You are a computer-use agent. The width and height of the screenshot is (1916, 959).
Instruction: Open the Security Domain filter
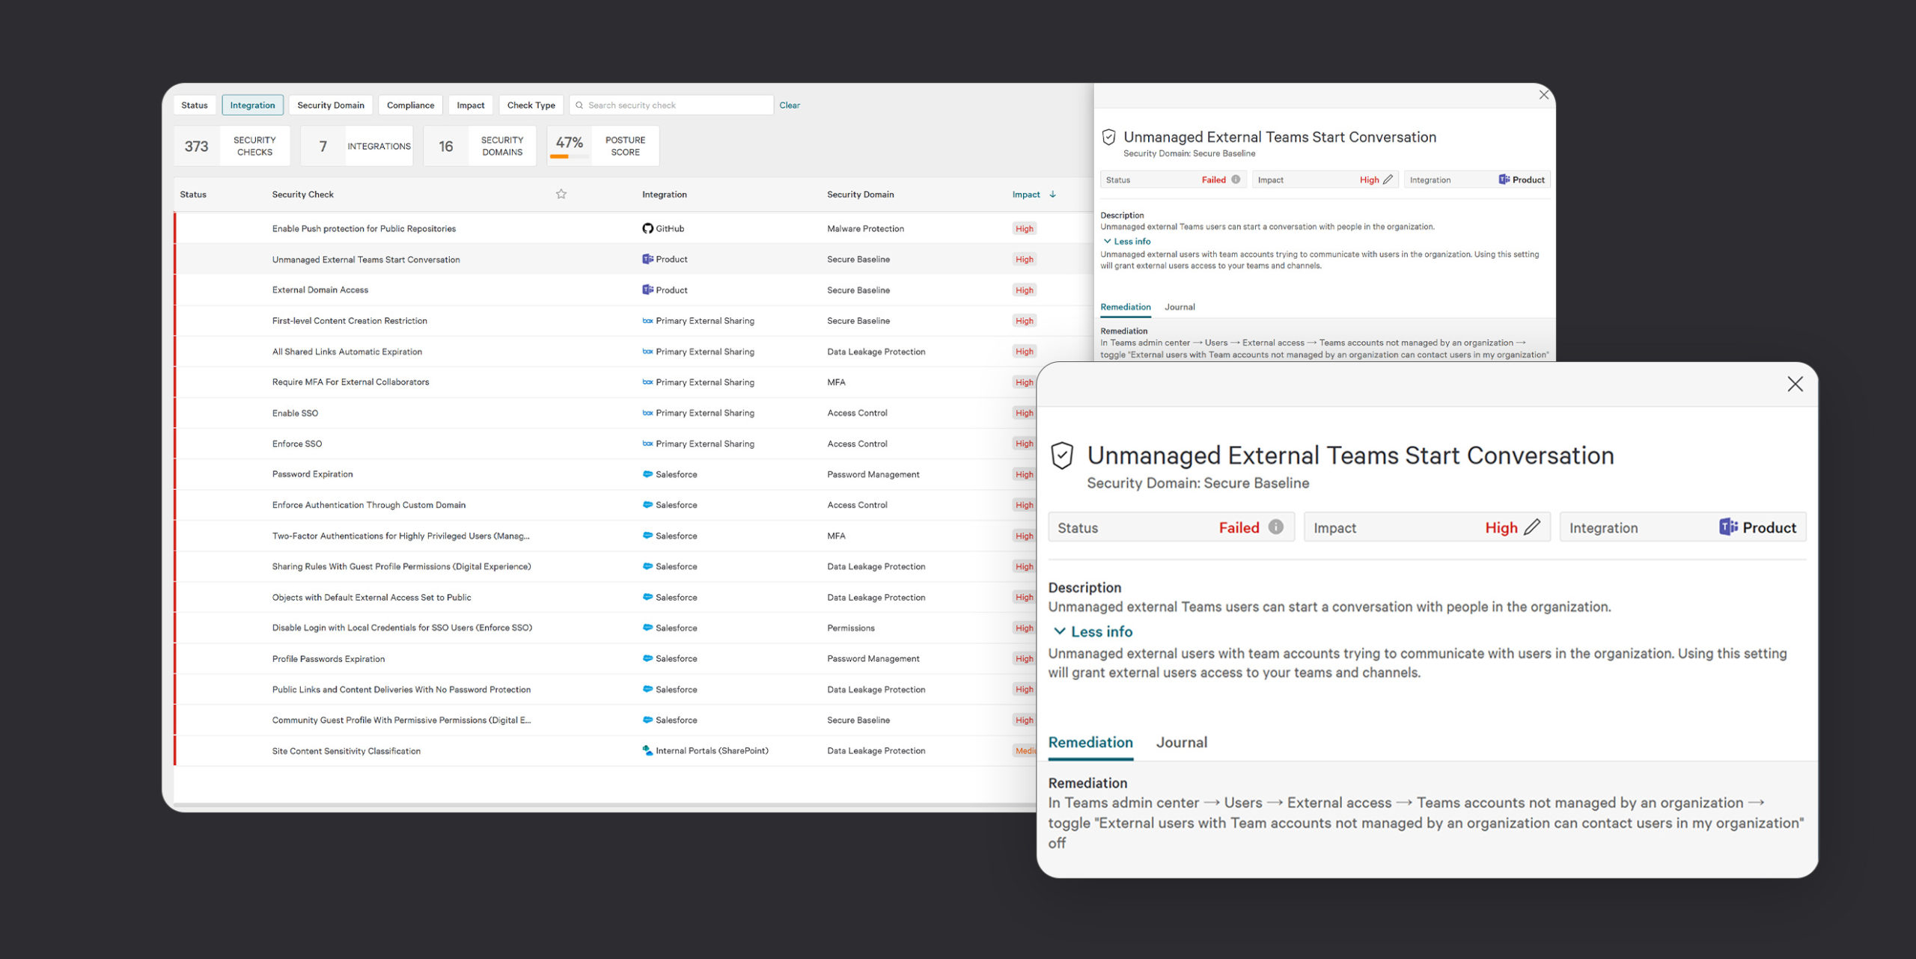tap(331, 105)
